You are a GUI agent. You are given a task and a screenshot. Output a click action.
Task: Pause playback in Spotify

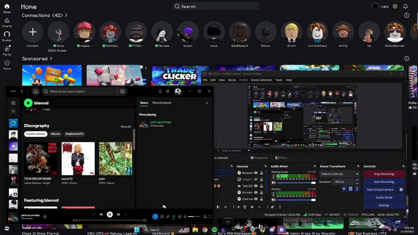coord(110,214)
